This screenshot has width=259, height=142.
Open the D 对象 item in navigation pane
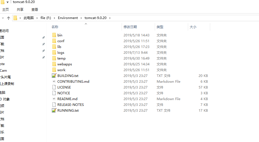(5, 99)
